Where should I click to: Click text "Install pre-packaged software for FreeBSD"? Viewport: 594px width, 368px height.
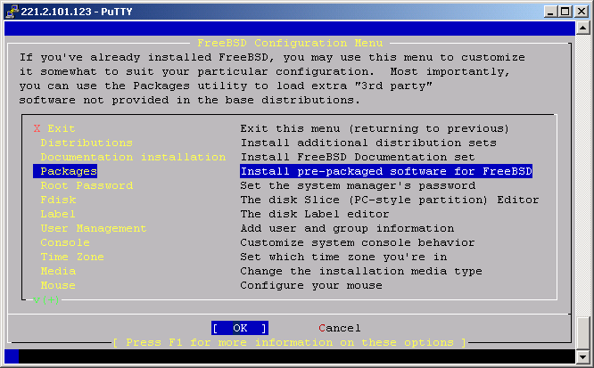click(x=386, y=171)
